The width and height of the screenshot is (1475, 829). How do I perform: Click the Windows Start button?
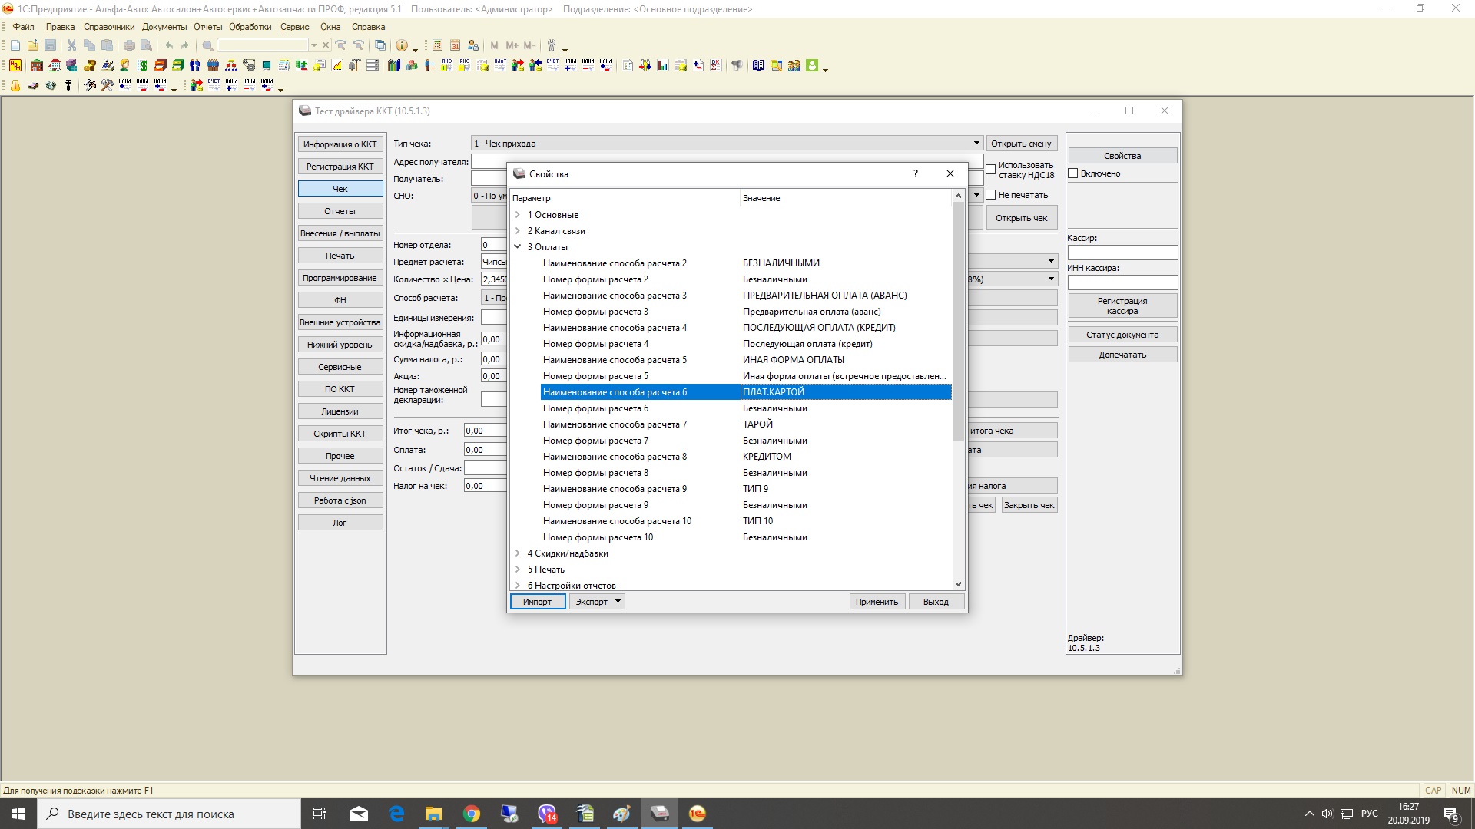[x=18, y=814]
